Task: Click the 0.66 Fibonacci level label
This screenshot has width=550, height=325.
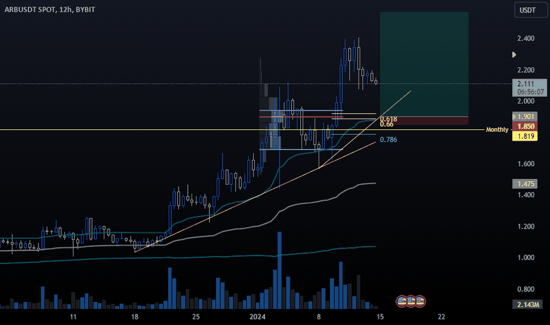Action: (387, 124)
